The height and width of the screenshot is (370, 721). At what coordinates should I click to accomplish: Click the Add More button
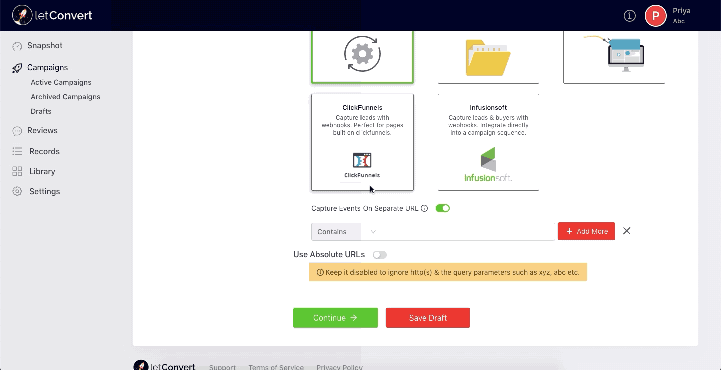(x=586, y=231)
